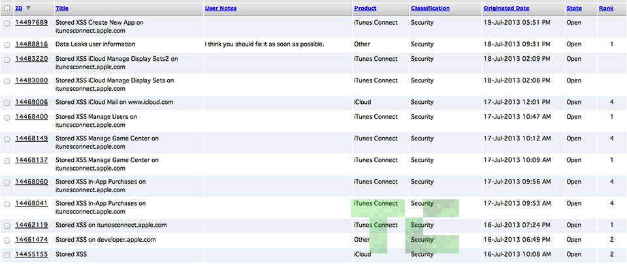Click the State column header
Image resolution: width=627 pixels, height=264 pixels.
click(573, 8)
